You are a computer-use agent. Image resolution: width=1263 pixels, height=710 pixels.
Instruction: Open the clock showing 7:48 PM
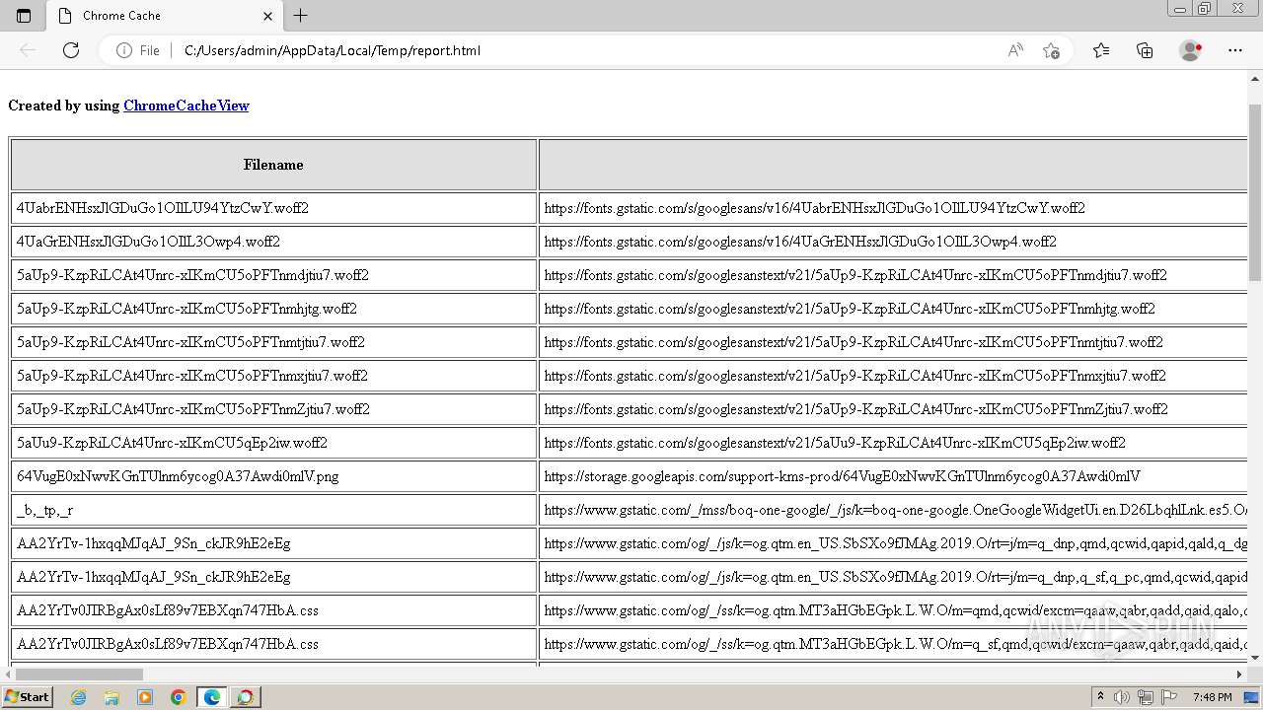point(1212,697)
